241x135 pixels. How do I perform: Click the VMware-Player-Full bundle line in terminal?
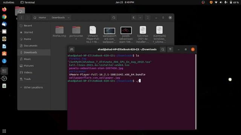tap(107, 75)
